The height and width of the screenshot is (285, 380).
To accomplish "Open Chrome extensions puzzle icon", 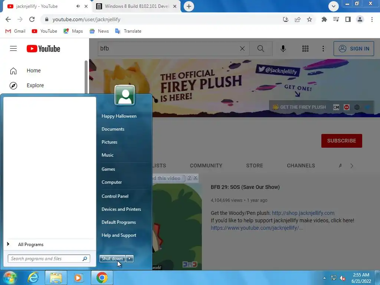I will pos(324,19).
